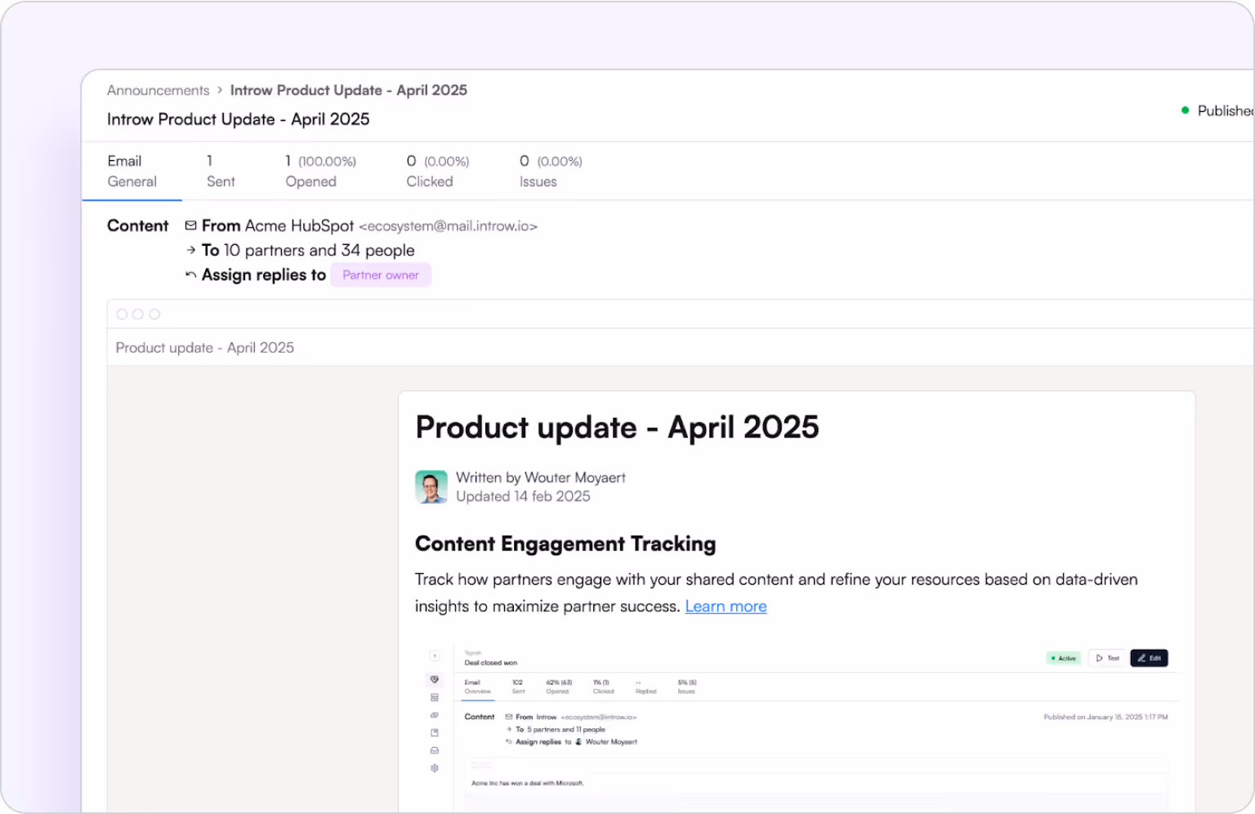Click Wouter Moyaert's author avatar
The image size is (1255, 814).
pyautogui.click(x=431, y=487)
